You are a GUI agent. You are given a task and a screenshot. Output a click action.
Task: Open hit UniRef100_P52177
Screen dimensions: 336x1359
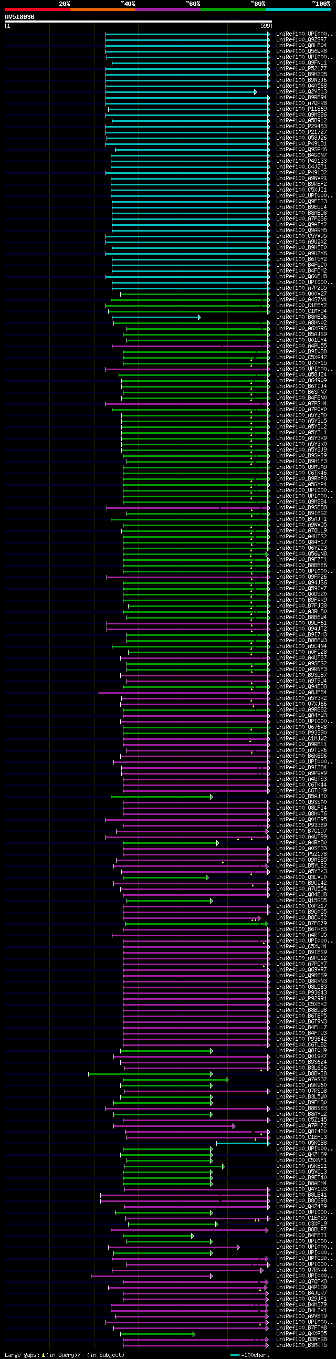point(301,69)
